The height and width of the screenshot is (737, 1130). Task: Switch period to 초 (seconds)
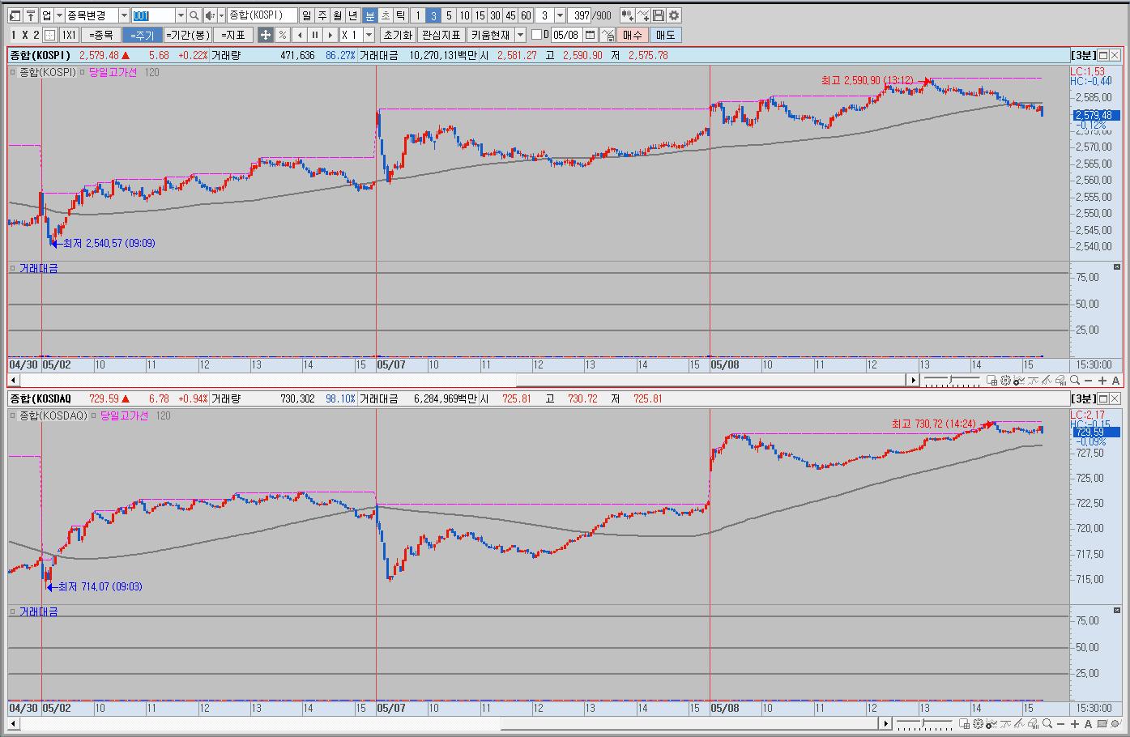pyautogui.click(x=385, y=15)
